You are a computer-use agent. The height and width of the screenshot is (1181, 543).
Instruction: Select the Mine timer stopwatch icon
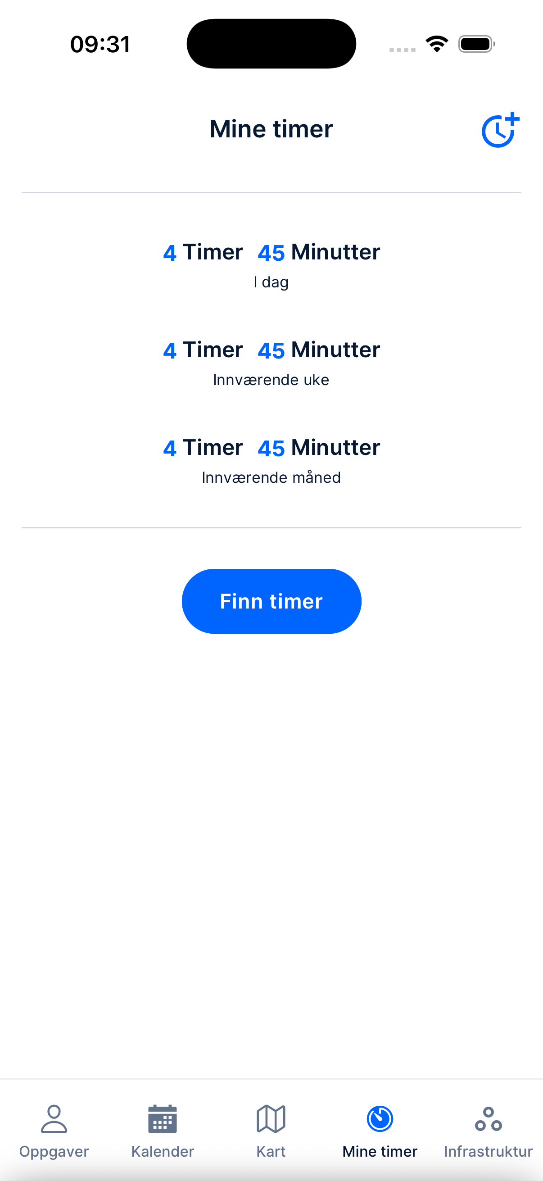(380, 1119)
